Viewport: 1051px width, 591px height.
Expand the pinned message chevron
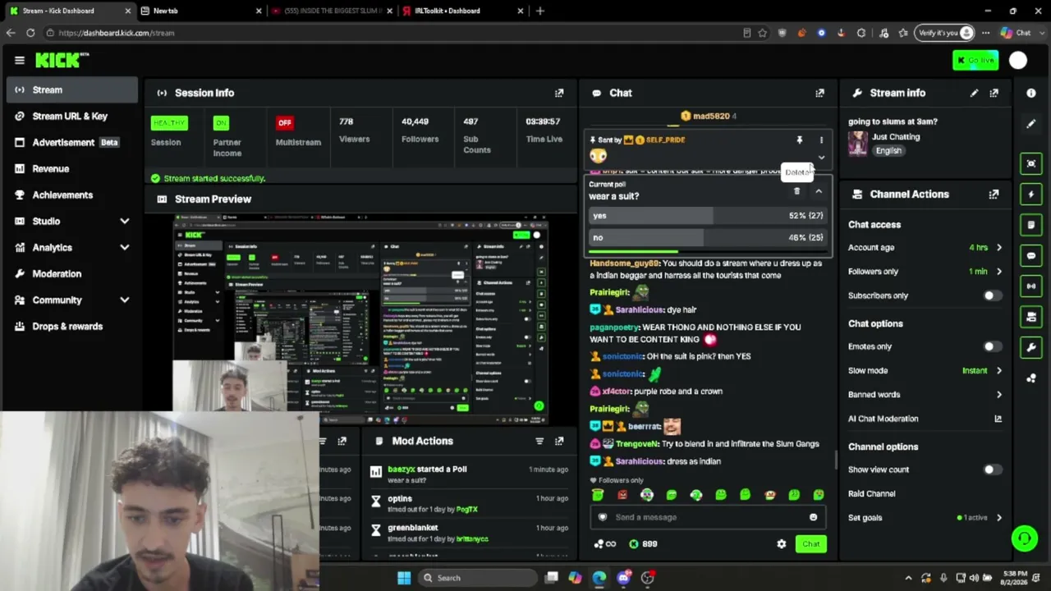[820, 157]
